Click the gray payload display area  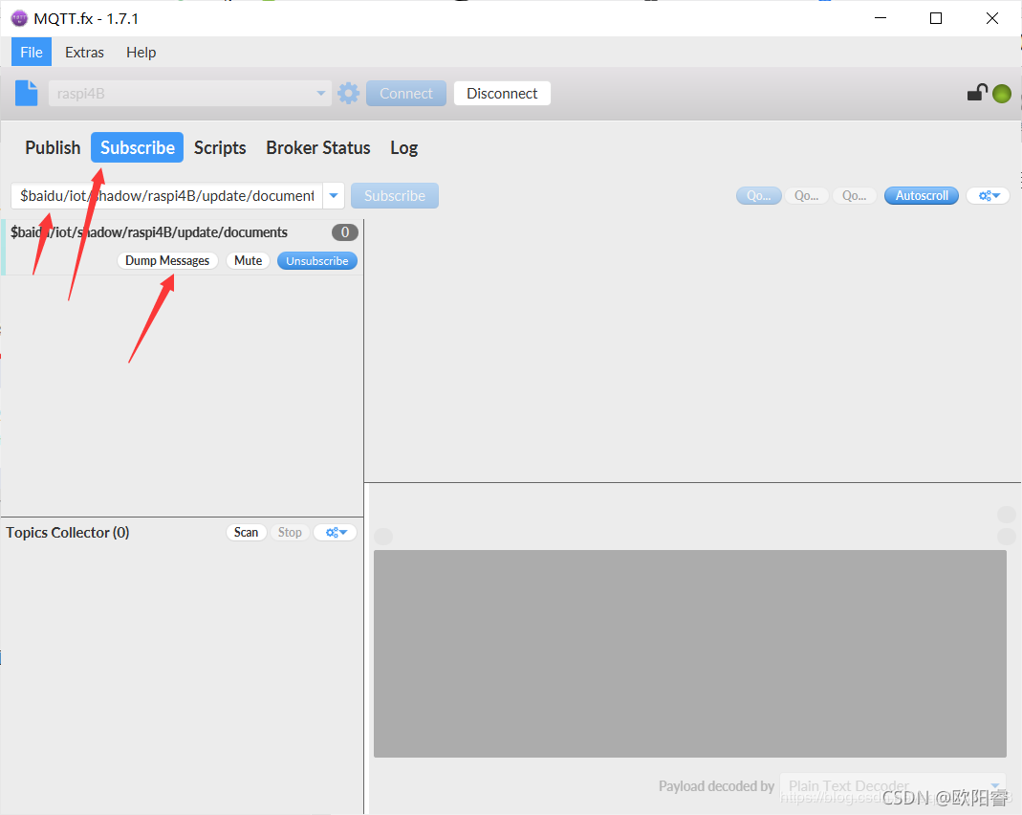click(689, 653)
